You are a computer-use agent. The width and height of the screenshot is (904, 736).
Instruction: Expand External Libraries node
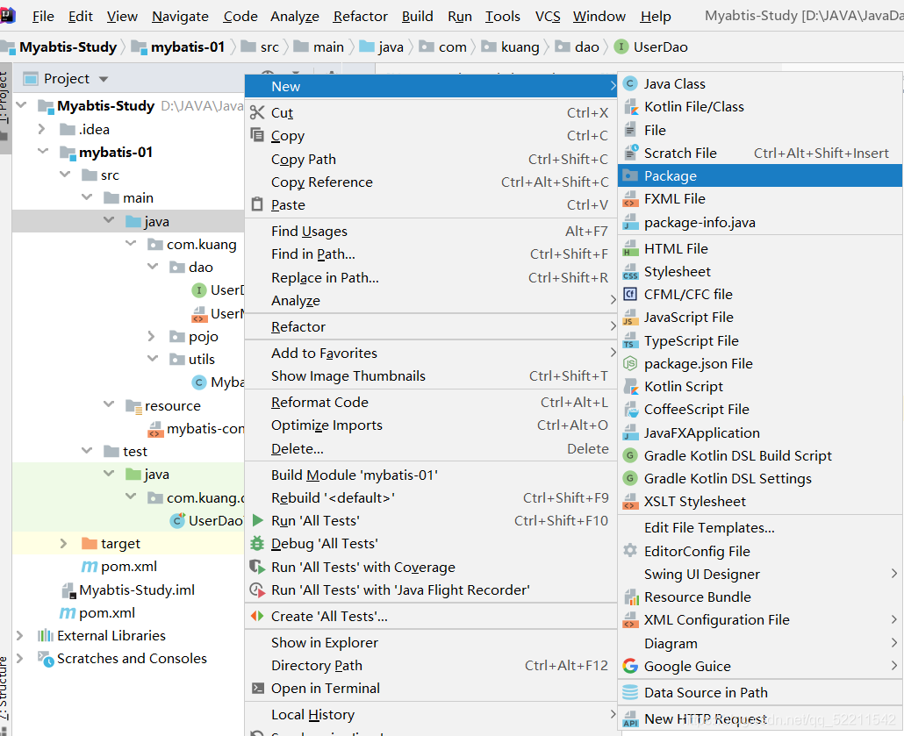click(19, 635)
